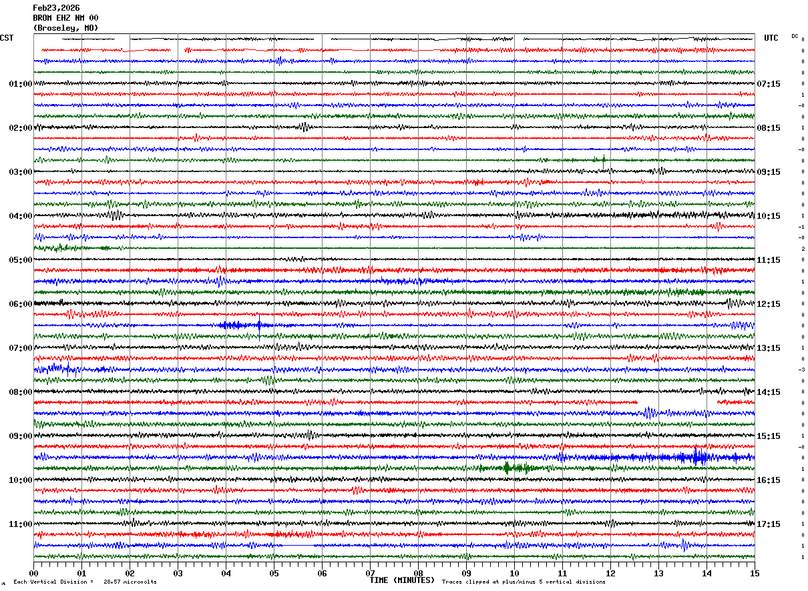Pick the 09:15 UTC time label
The width and height of the screenshot is (808, 591).
[x=769, y=172]
